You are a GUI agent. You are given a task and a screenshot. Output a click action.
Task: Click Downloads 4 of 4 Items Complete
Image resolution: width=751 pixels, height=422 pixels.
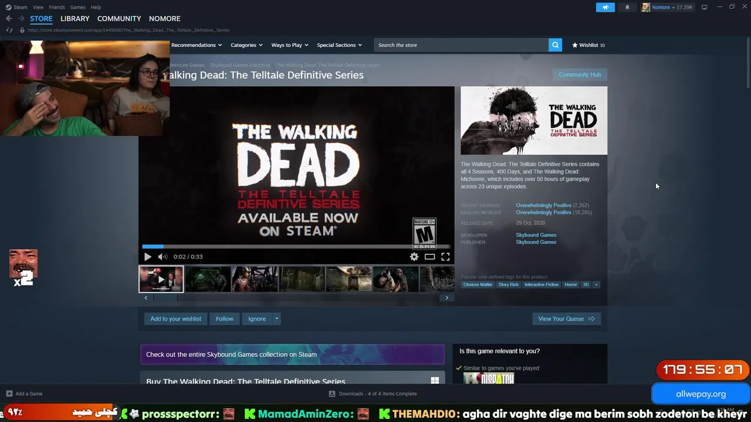pos(378,394)
